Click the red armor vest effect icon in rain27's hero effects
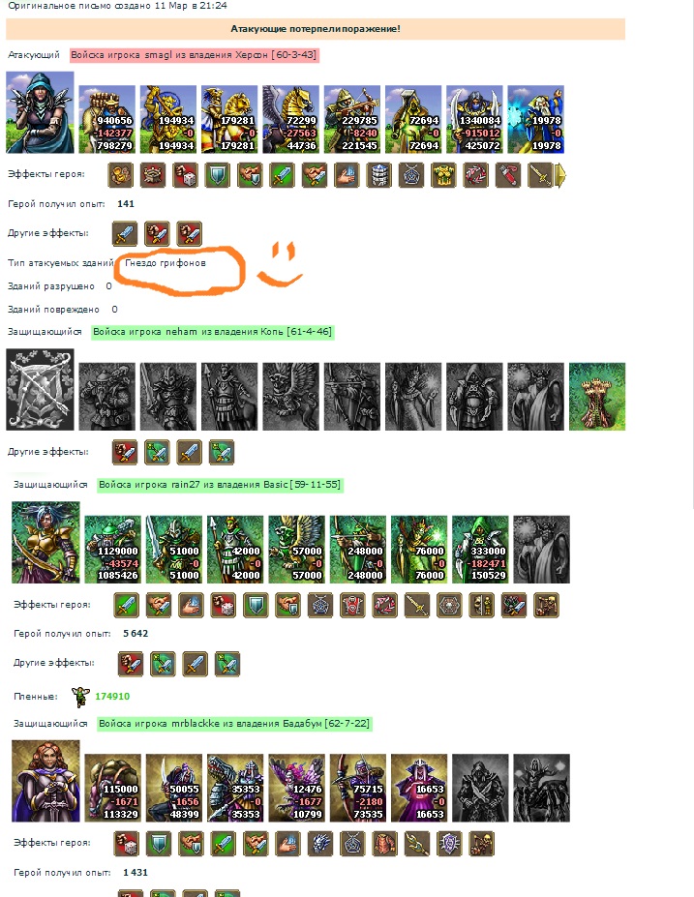 [x=352, y=605]
